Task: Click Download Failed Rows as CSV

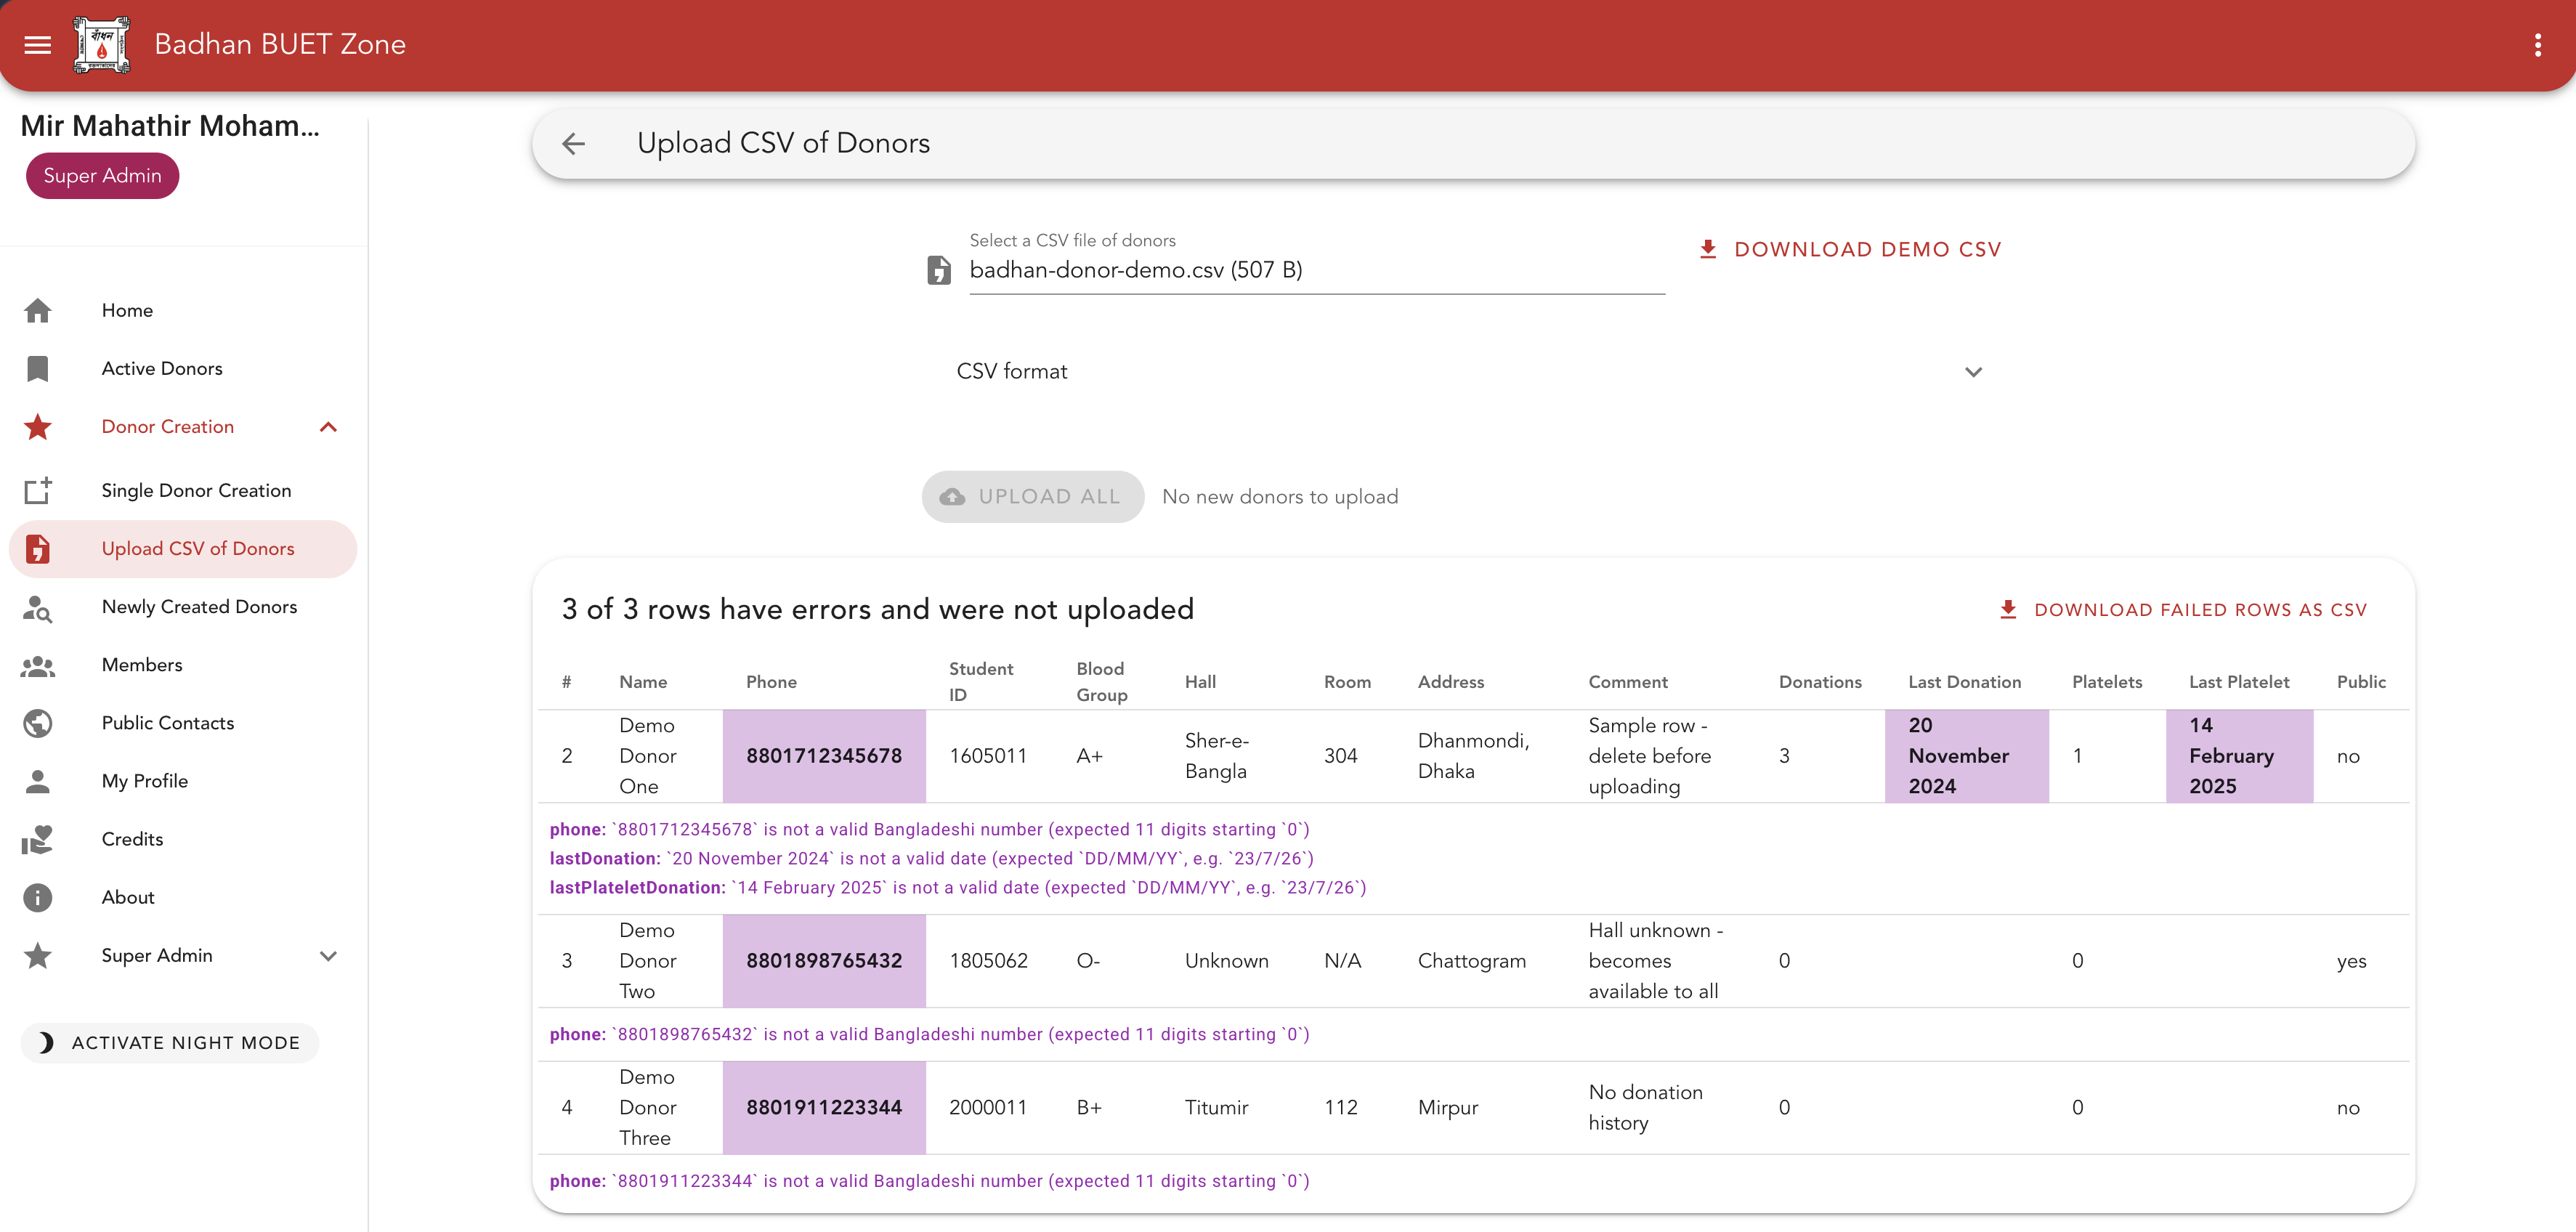Action: tap(2183, 610)
